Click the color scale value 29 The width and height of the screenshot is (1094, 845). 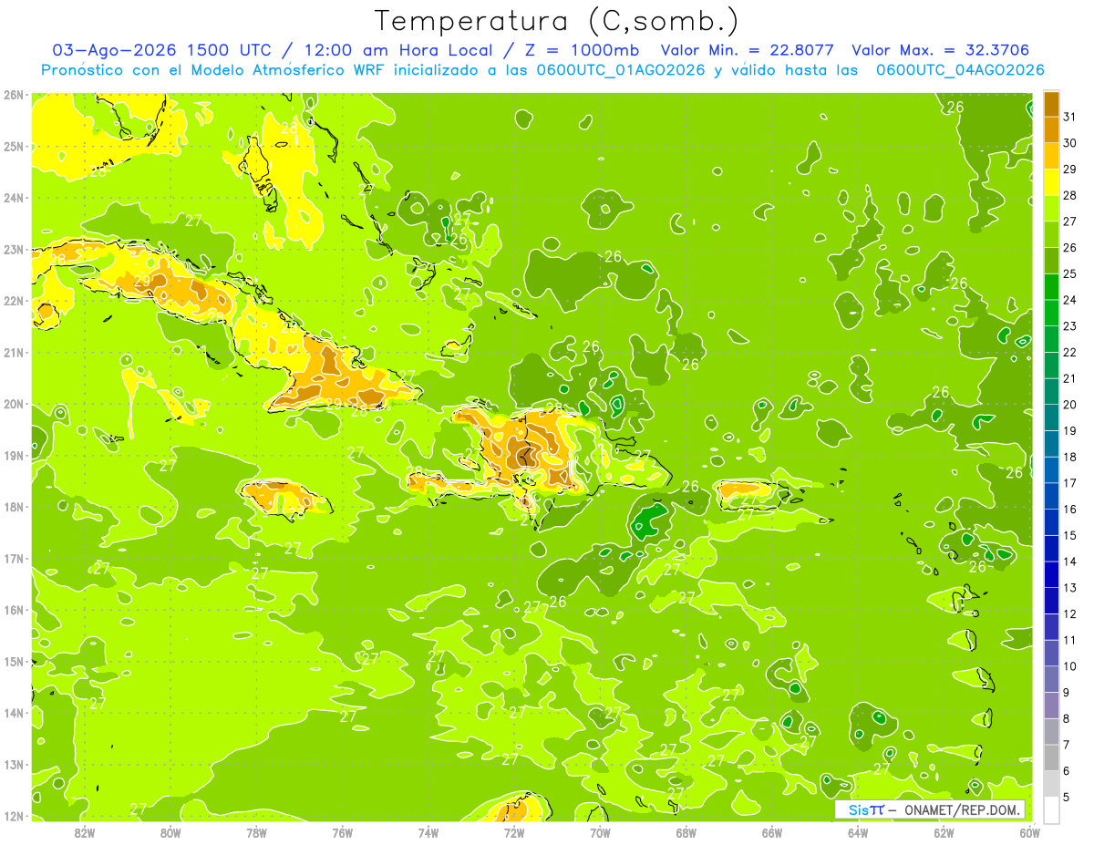click(x=1070, y=170)
